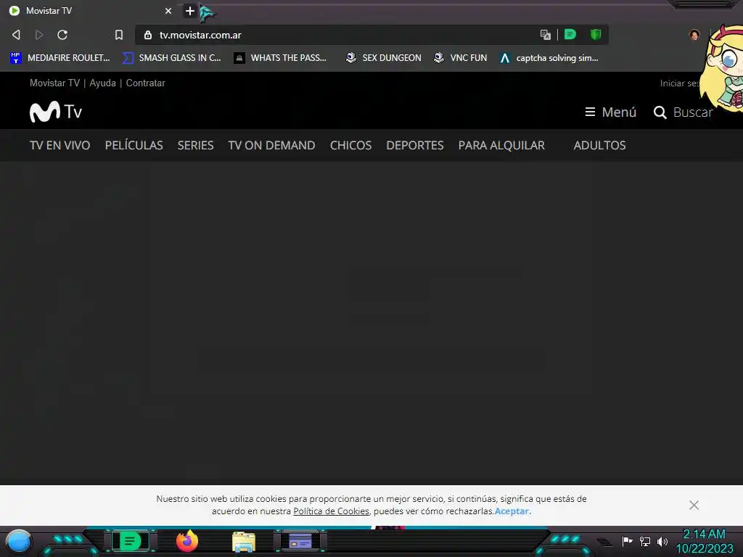Click the Iniciar sesión link
The height and width of the screenshot is (557, 743).
point(679,83)
